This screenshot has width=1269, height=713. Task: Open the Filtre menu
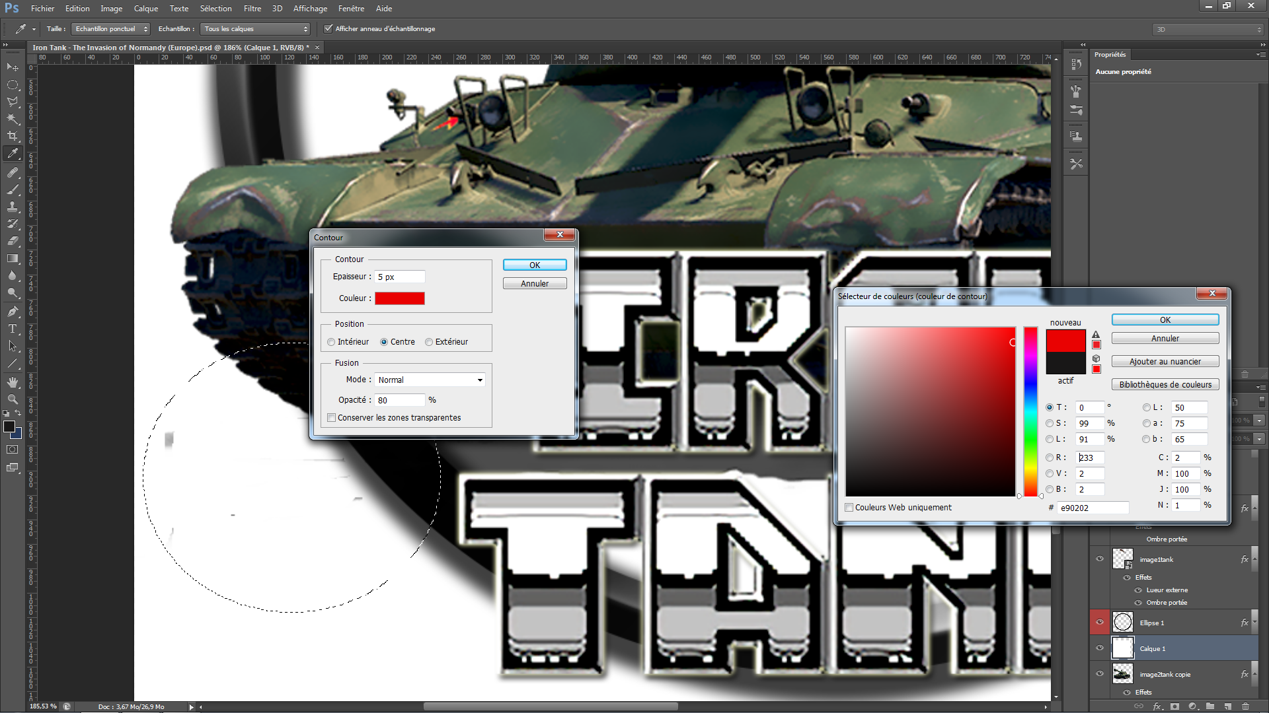pyautogui.click(x=252, y=9)
